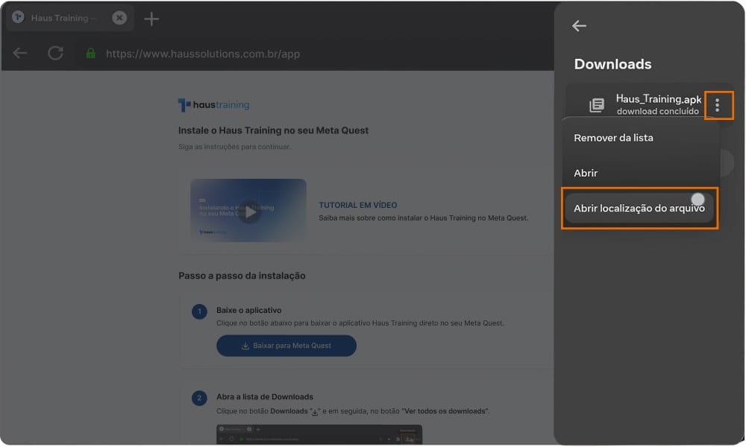Click the green padlock security icon

pos(90,53)
